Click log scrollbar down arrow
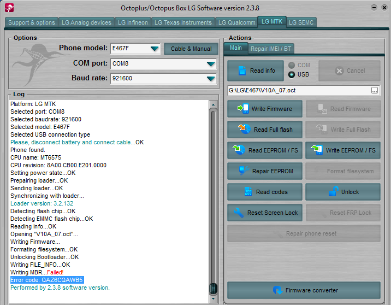391x305 pixels. click(x=213, y=298)
